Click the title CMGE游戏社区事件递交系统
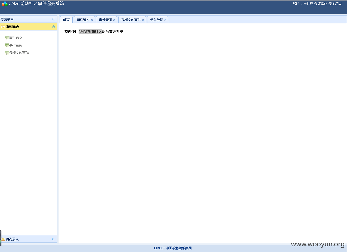 click(36, 4)
